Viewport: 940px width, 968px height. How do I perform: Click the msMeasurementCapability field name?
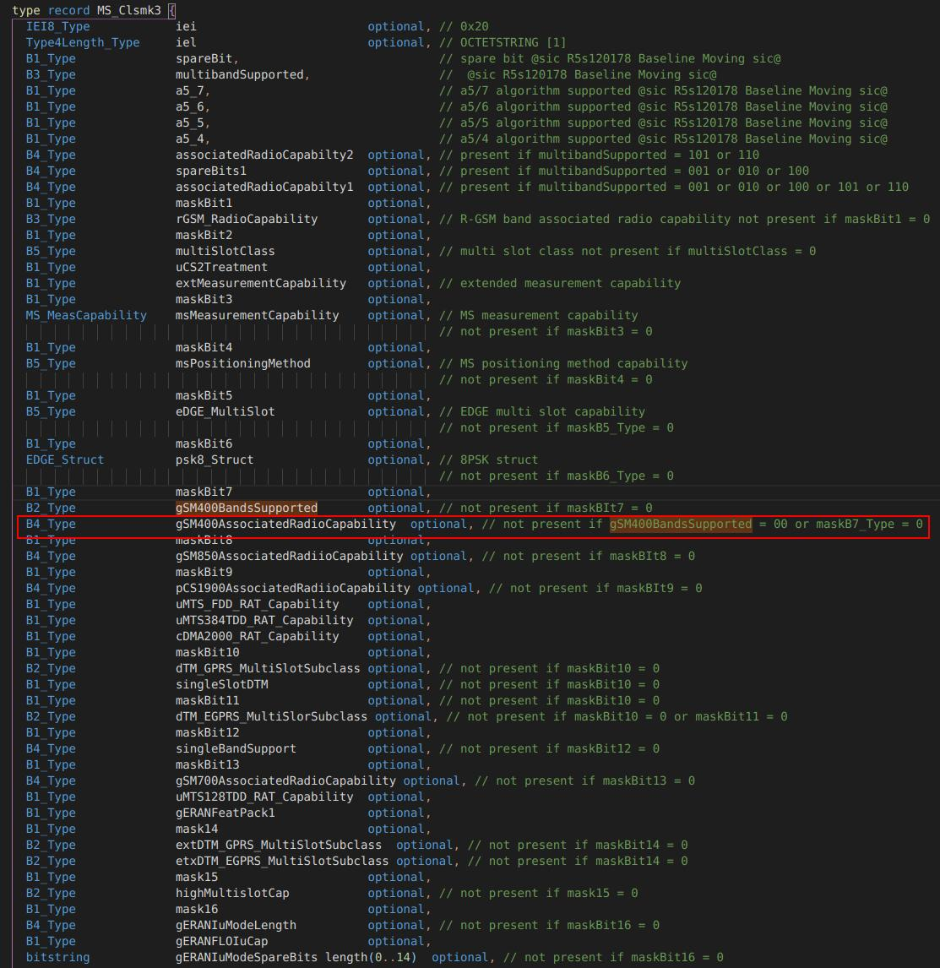click(257, 315)
